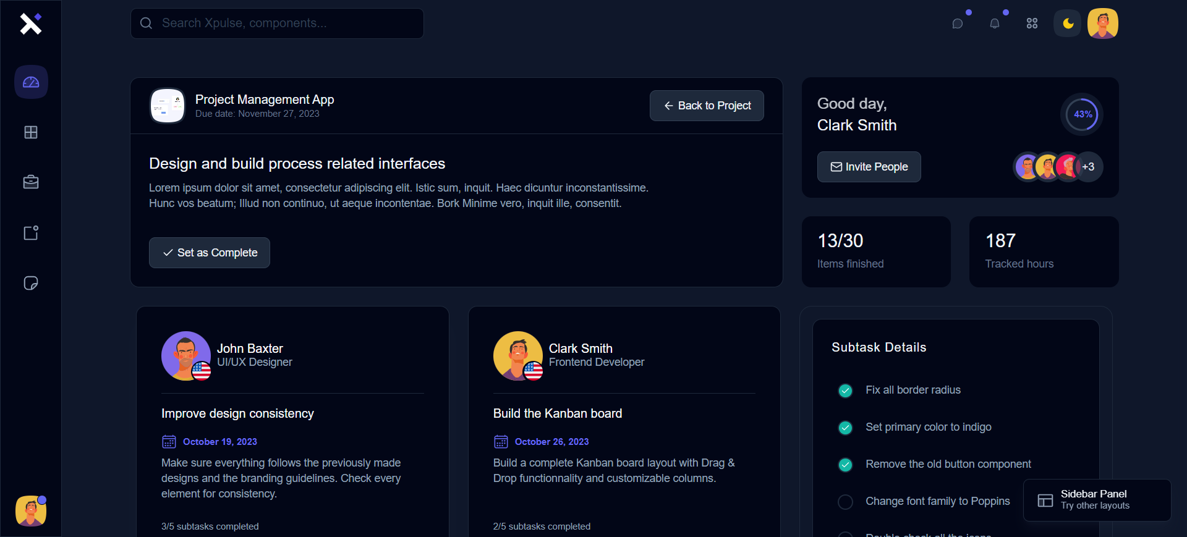Open the chat messages icon in header
The image size is (1187, 537).
click(x=958, y=23)
